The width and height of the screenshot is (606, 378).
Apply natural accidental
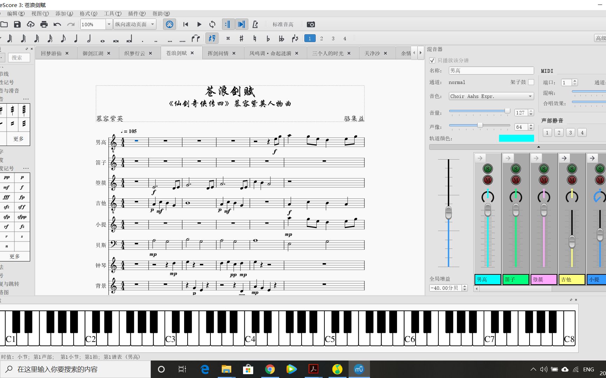pos(255,38)
